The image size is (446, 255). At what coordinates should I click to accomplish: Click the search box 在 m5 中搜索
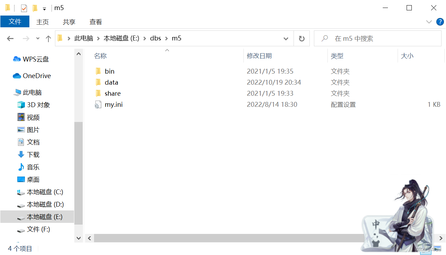coord(378,38)
